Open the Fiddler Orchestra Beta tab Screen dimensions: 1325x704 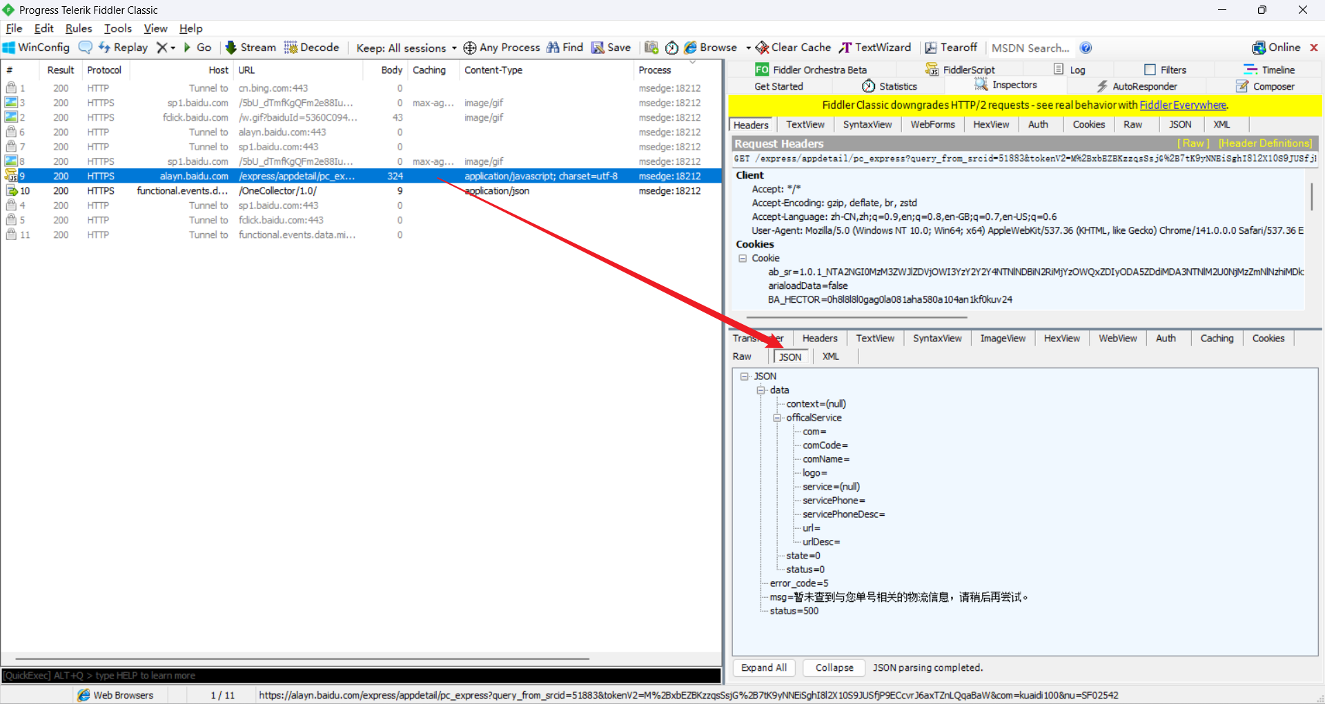pyautogui.click(x=812, y=70)
